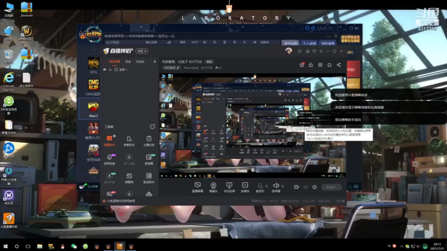Viewport: 447px width, 251px height.
Task: Open the 多人连麦 tool
Action: click(x=129, y=160)
